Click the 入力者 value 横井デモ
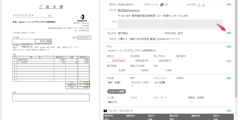The width and height of the screenshot is (240, 120). coord(113,102)
